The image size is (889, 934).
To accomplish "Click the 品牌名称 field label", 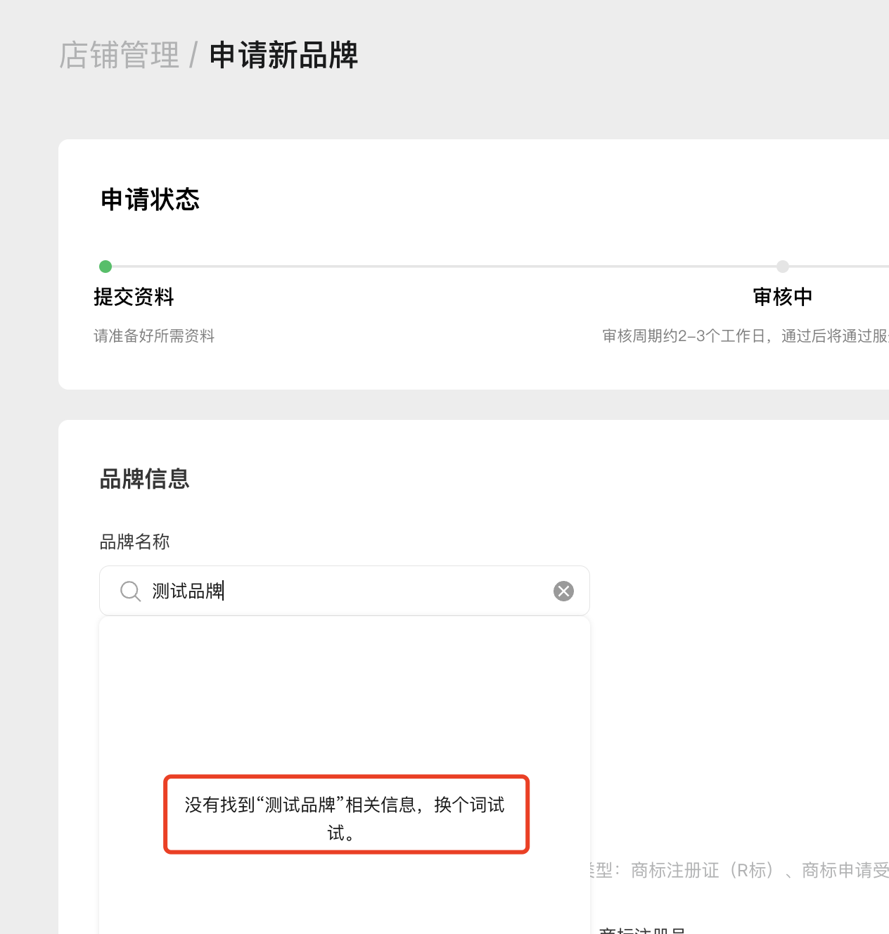I will click(x=134, y=542).
